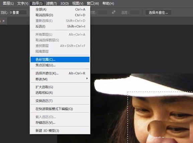
Task: Choose 取消选择(D) deselect
Action: [x=60, y=15]
